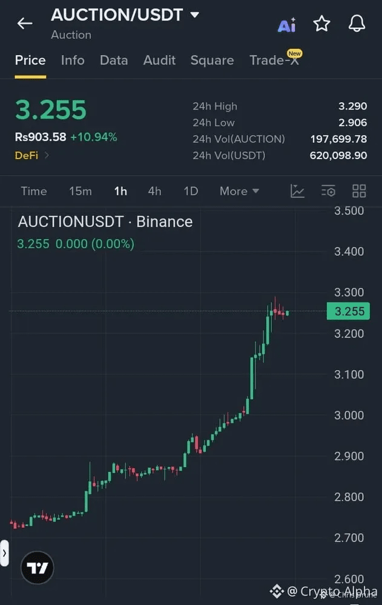Image resolution: width=382 pixels, height=605 pixels.
Task: Click the +10.94% change value
Action: [94, 137]
